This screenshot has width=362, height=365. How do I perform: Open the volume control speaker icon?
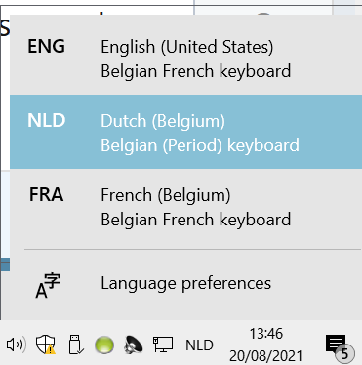[16, 345]
